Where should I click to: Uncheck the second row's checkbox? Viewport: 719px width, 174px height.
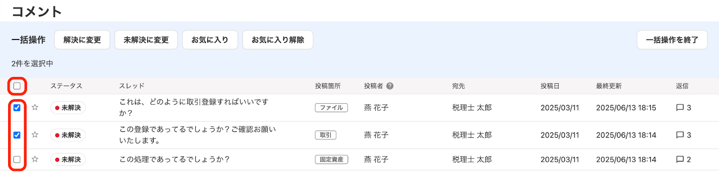click(x=17, y=135)
